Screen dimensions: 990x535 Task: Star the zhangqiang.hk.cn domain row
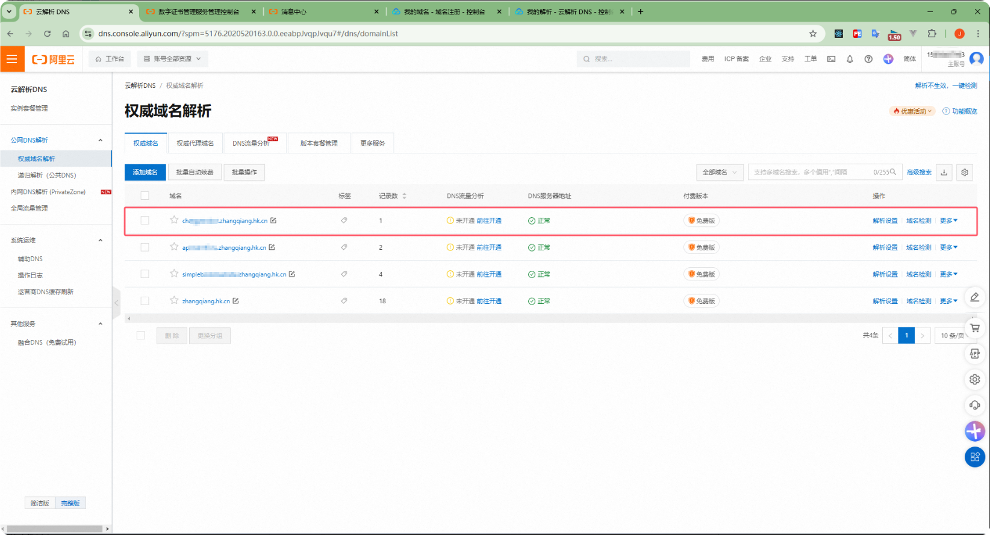click(174, 300)
